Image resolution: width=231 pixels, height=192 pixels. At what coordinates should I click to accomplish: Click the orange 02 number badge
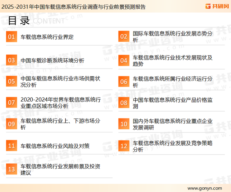coord(124,36)
